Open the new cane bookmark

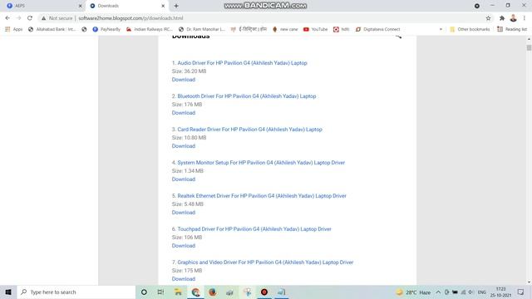pyautogui.click(x=285, y=30)
